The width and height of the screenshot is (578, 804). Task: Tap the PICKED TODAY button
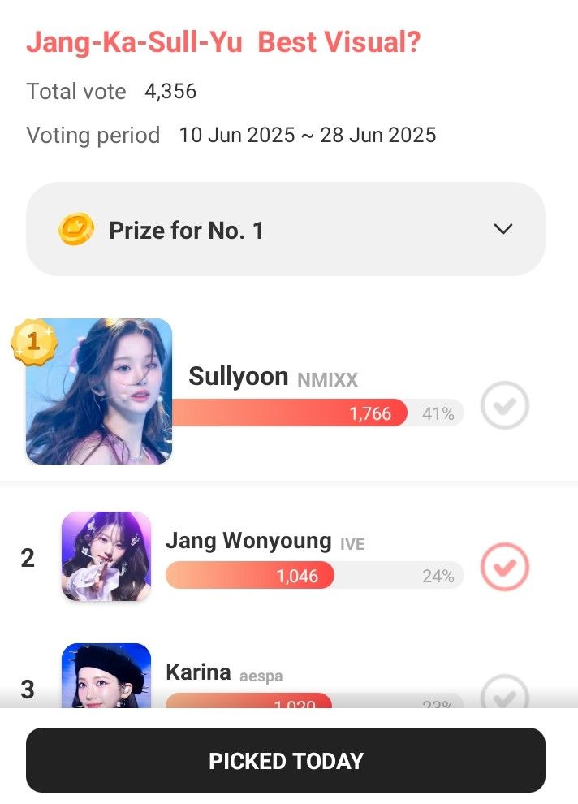coord(286,760)
